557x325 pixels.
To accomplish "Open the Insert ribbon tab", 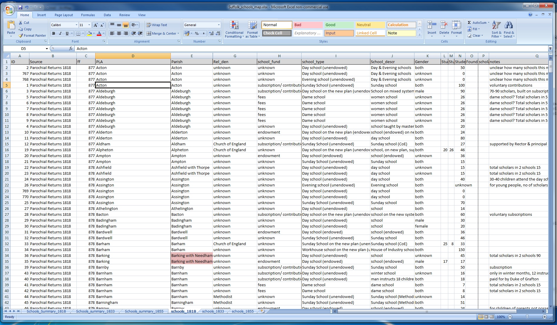I will pyautogui.click(x=41, y=15).
